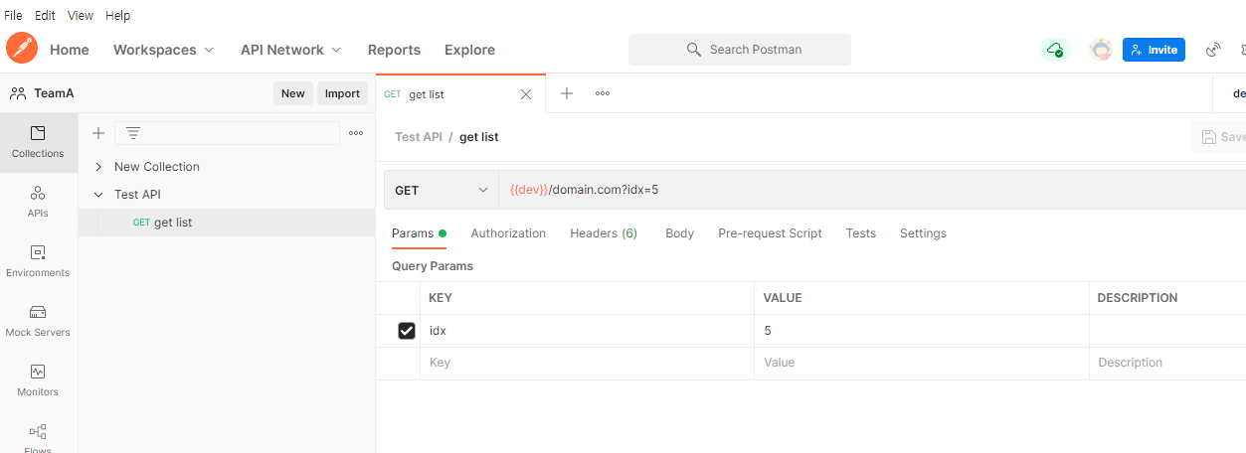The image size is (1246, 453).
Task: Click the Import button
Action: click(342, 93)
